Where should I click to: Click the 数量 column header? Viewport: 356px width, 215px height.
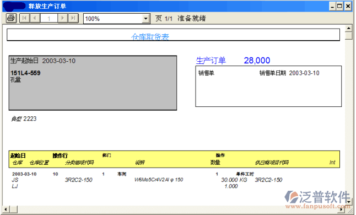215,162
